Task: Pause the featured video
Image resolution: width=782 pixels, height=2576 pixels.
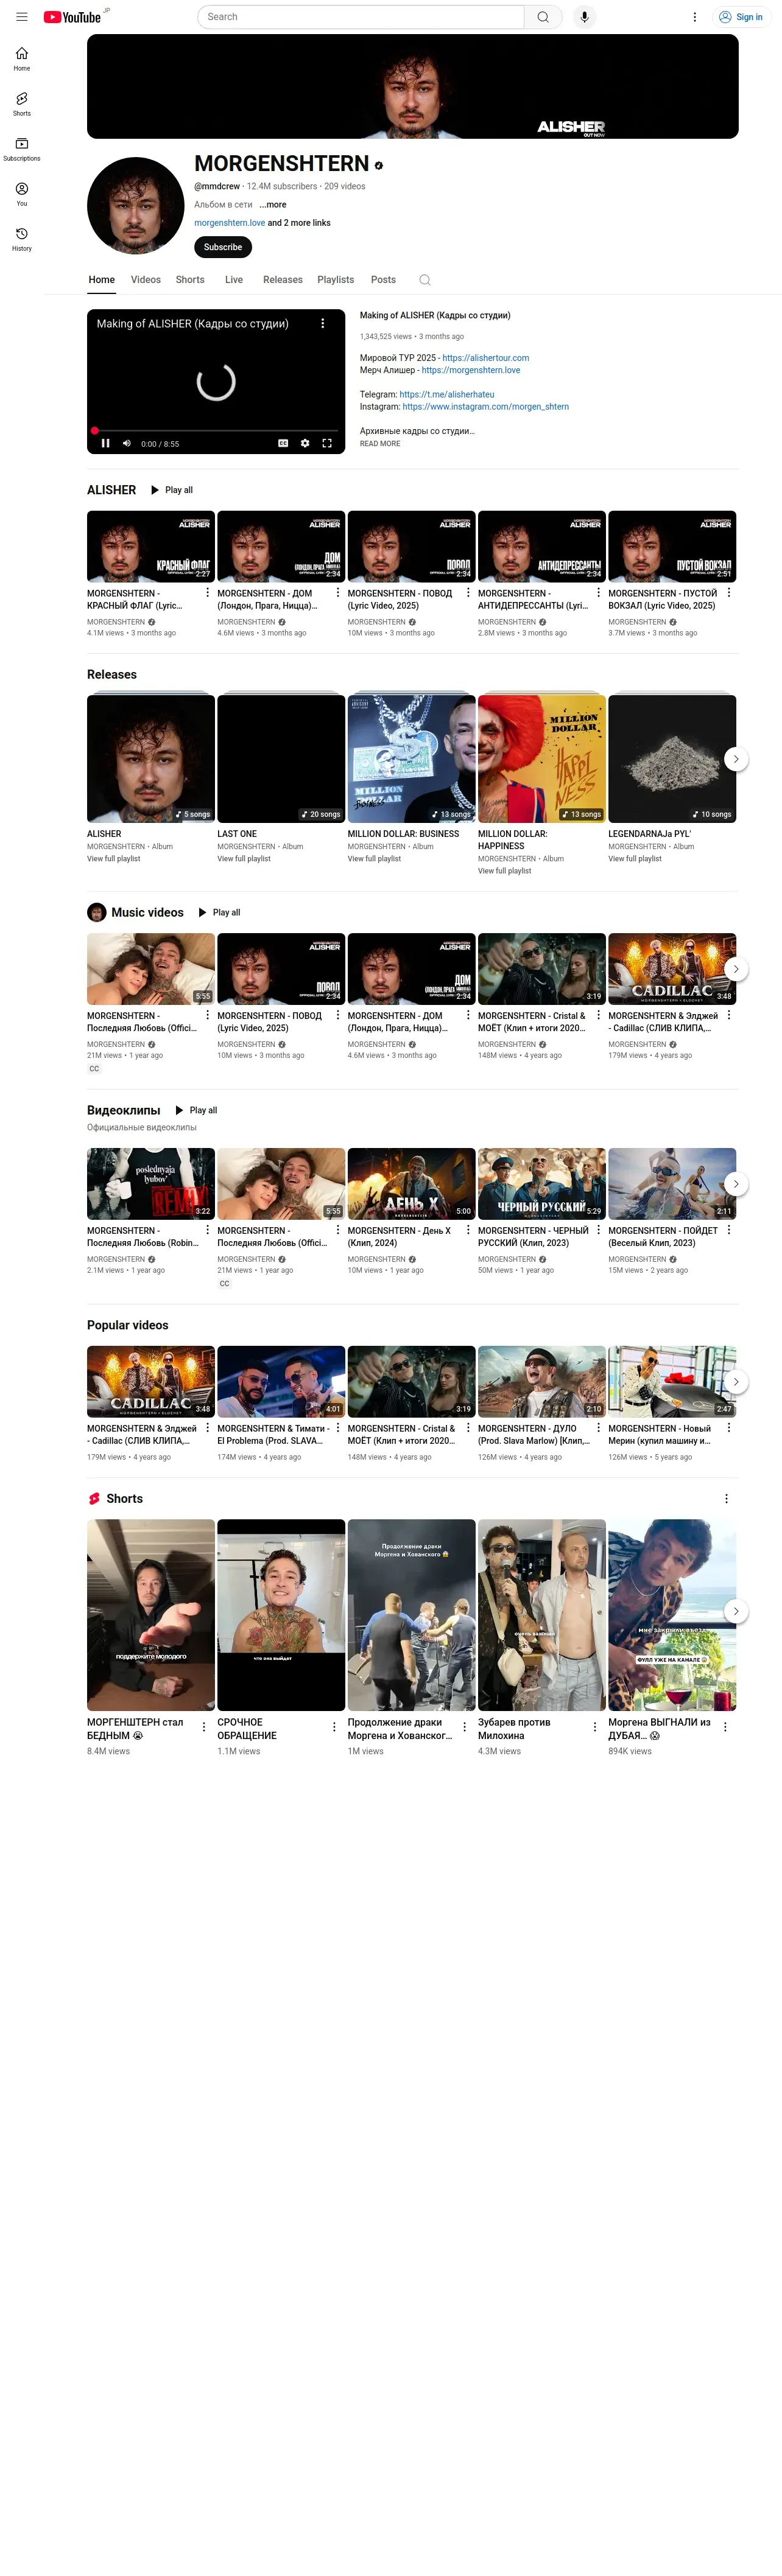Action: pos(105,443)
